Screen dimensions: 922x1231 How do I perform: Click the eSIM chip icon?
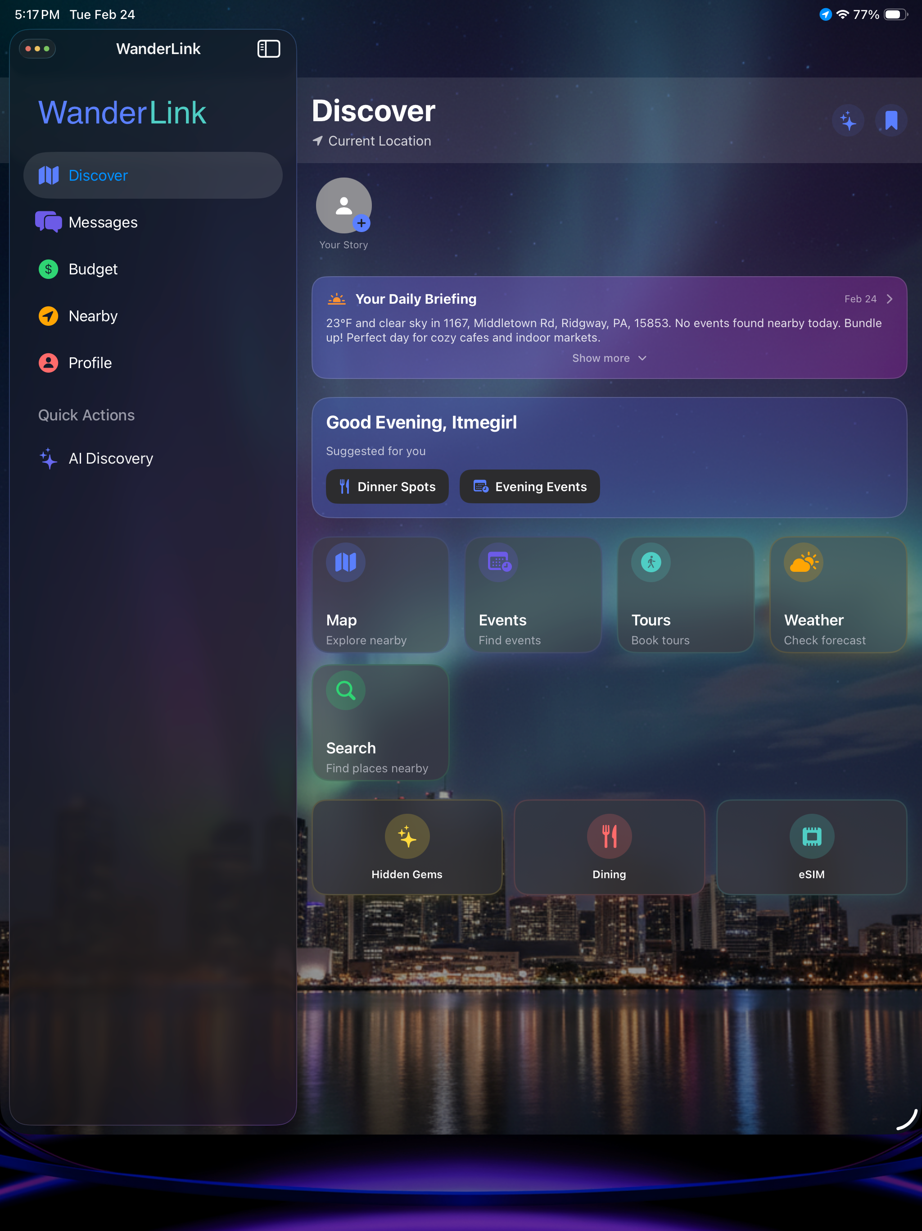point(811,836)
